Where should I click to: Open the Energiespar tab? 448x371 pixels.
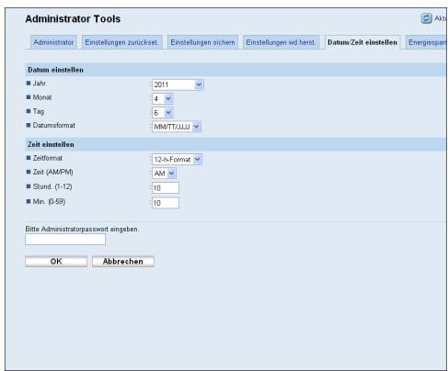click(x=427, y=42)
